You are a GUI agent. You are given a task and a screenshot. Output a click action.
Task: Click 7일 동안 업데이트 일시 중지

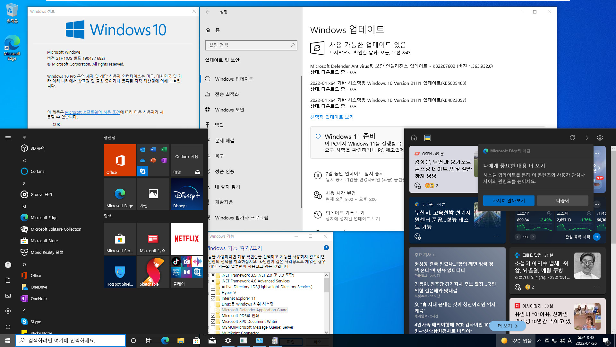coord(354,174)
